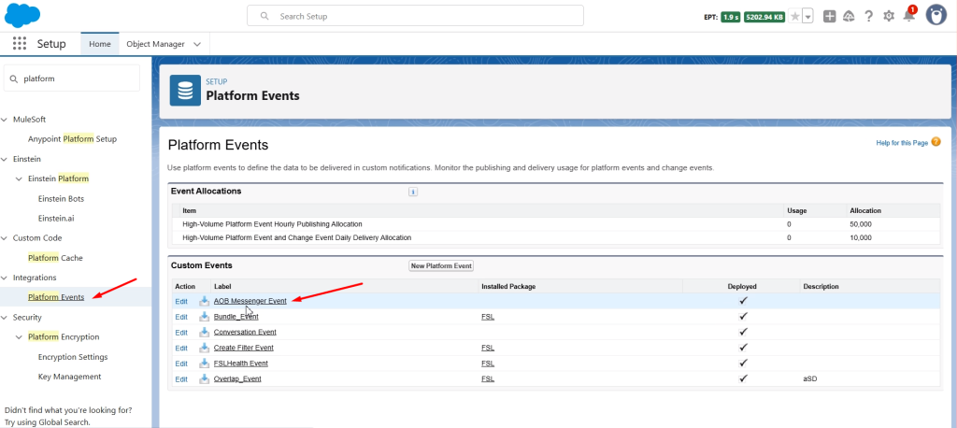This screenshot has width=957, height=428.
Task: Open the Conversation Event link
Action: [x=245, y=332]
